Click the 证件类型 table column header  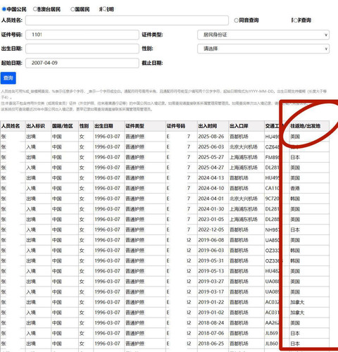134,126
